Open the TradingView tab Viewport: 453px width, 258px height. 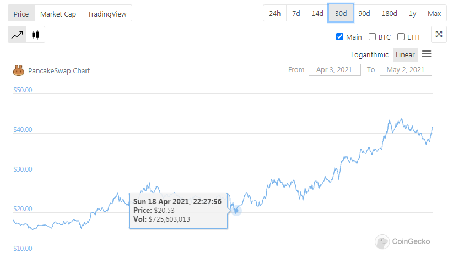[107, 14]
